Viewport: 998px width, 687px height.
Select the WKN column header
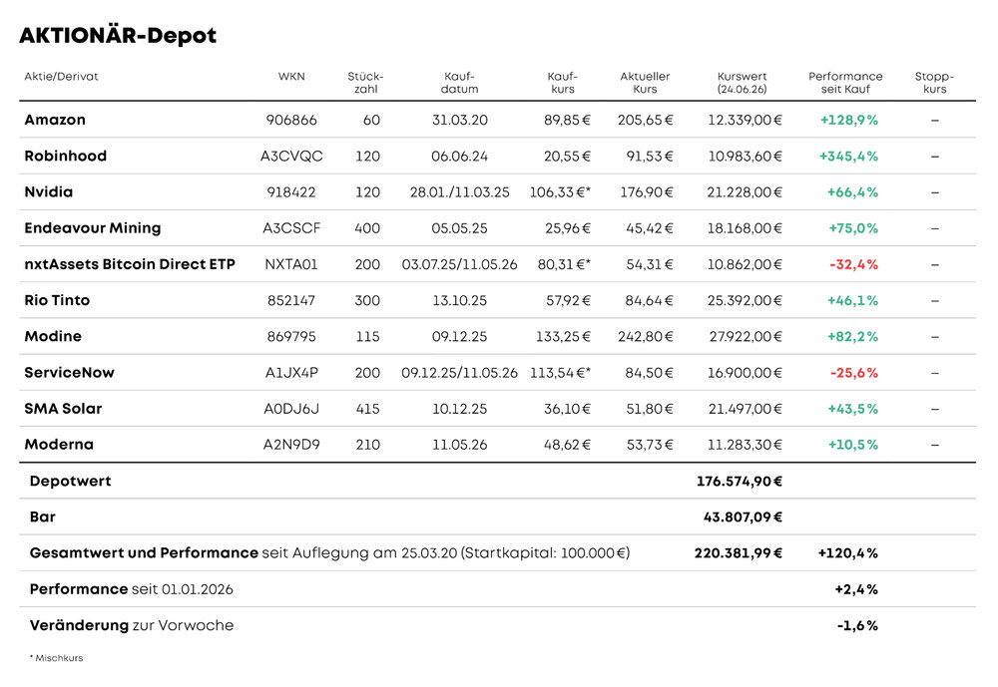[291, 77]
